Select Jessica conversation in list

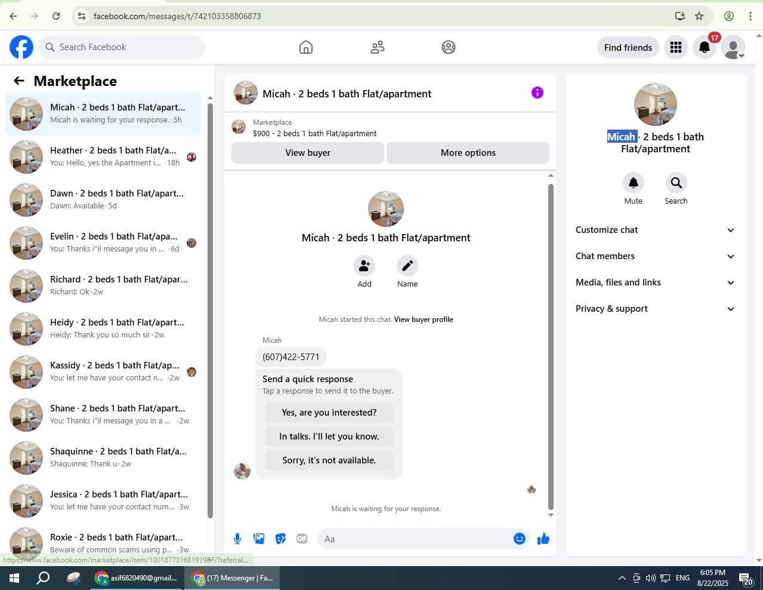[x=103, y=501]
